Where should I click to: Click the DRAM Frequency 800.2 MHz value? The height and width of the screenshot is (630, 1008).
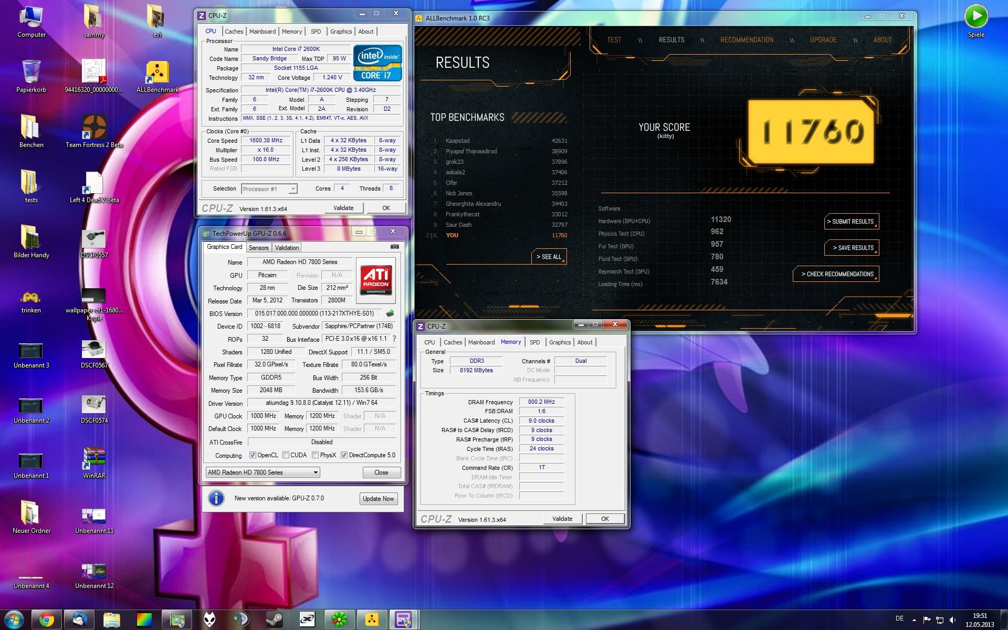pyautogui.click(x=541, y=402)
